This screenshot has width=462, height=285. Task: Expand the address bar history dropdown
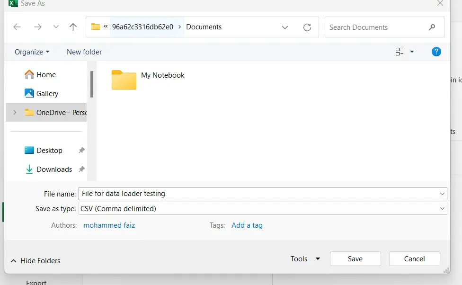[x=285, y=27]
